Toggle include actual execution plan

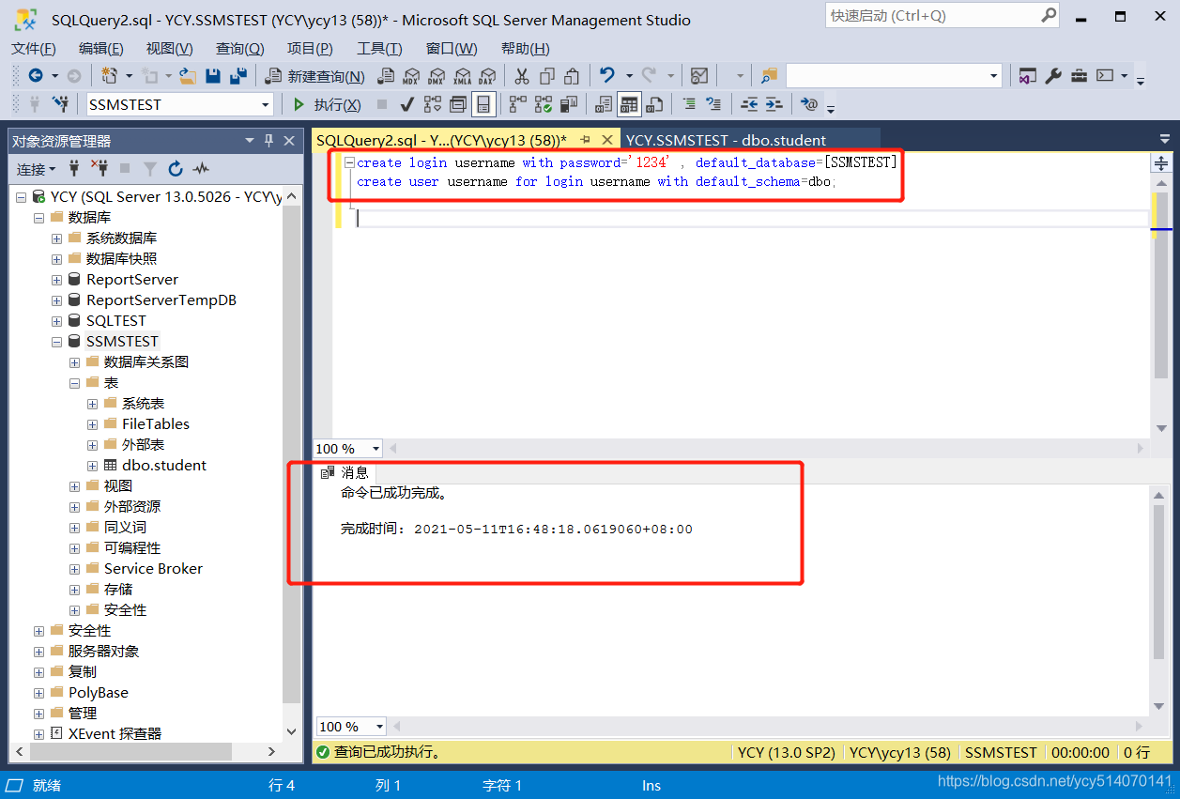(518, 104)
